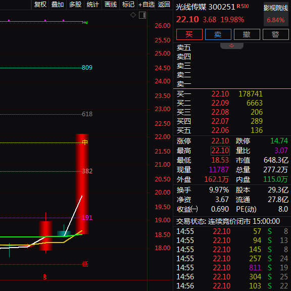Click 总量 value 277.2万
Screen dimensions: 291x291
tap(276, 170)
